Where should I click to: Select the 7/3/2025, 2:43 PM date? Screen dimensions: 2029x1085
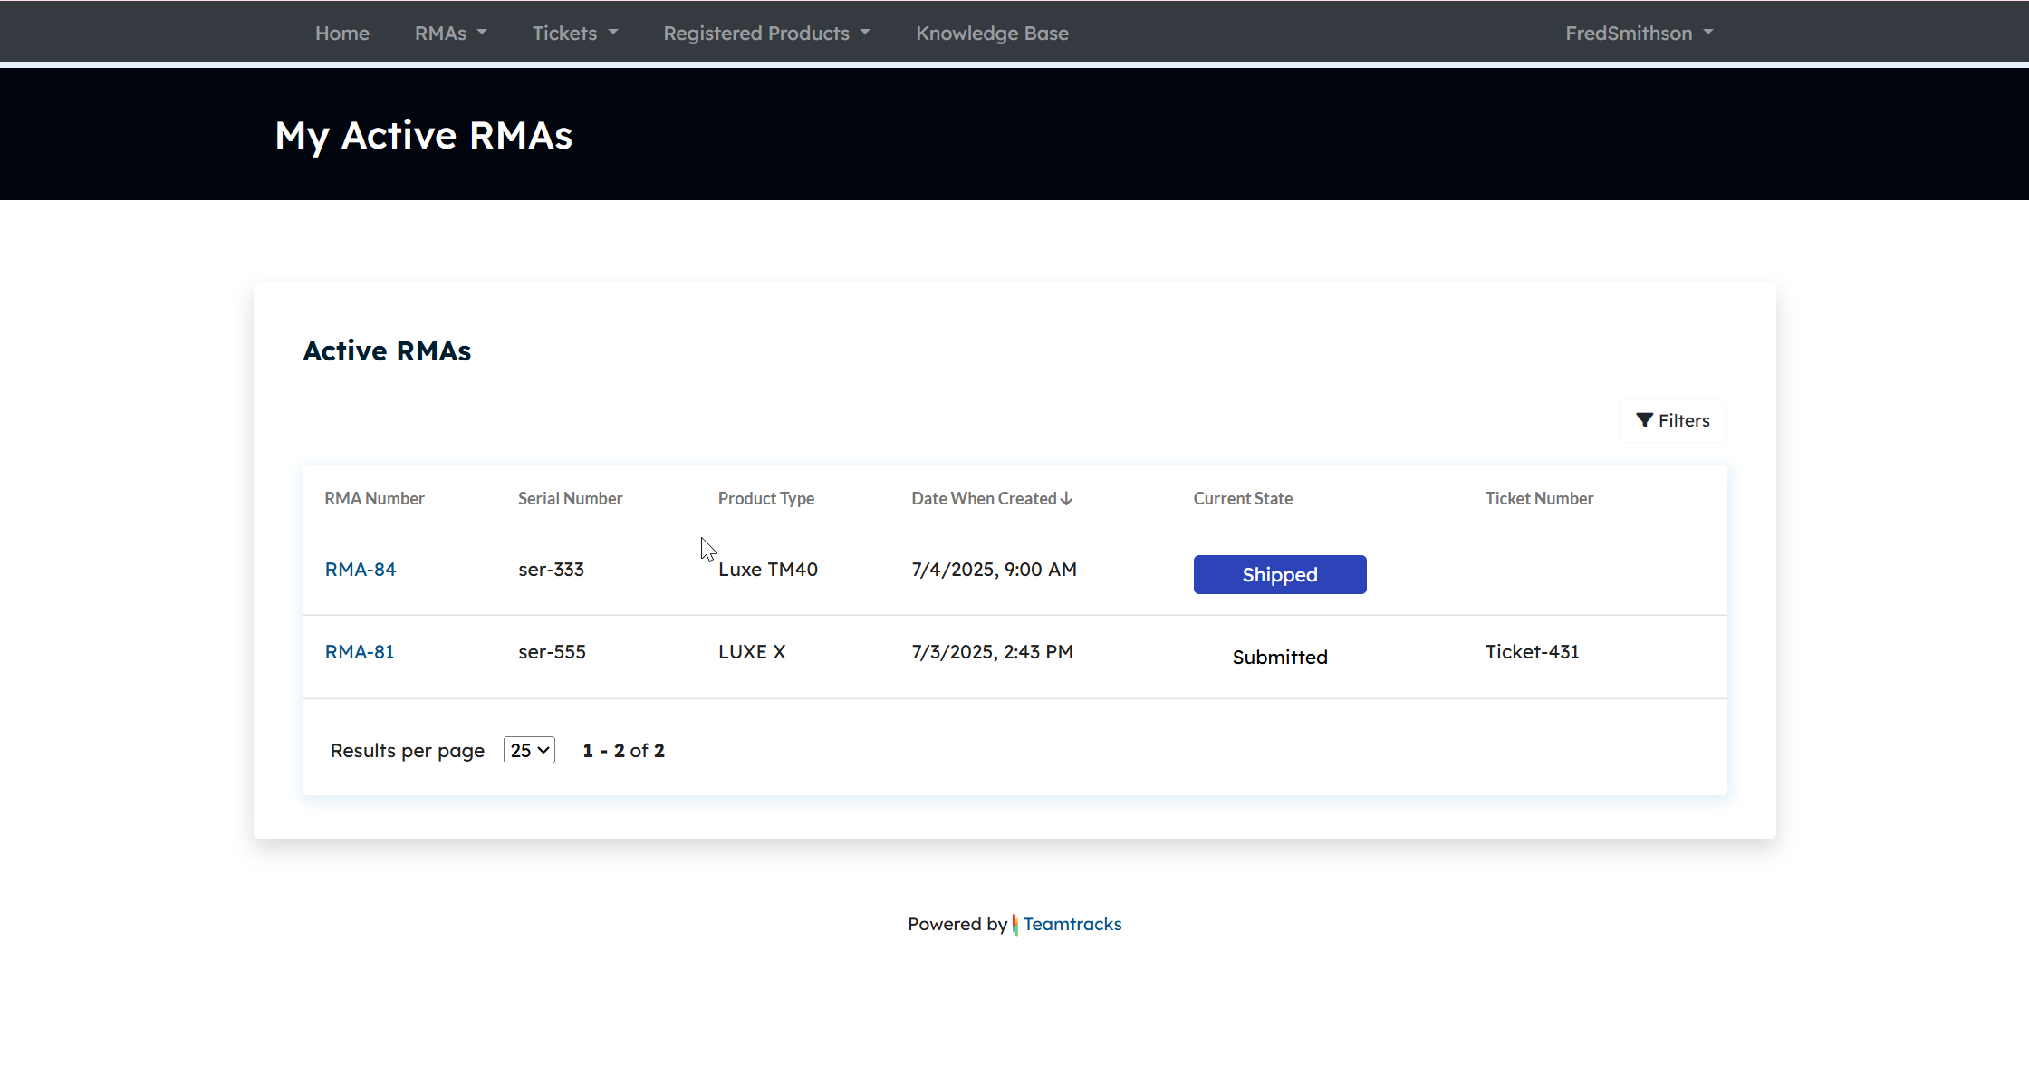[x=992, y=652]
